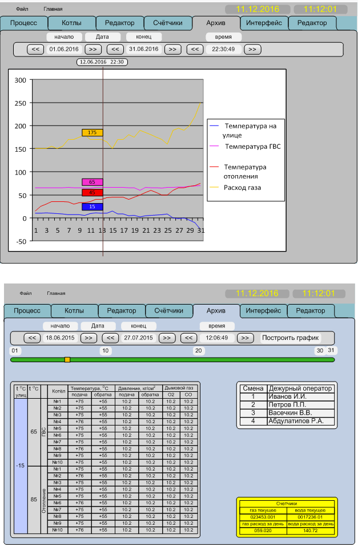Open Котлы tab in the table window
This screenshot has height=547, width=358.
(x=74, y=311)
